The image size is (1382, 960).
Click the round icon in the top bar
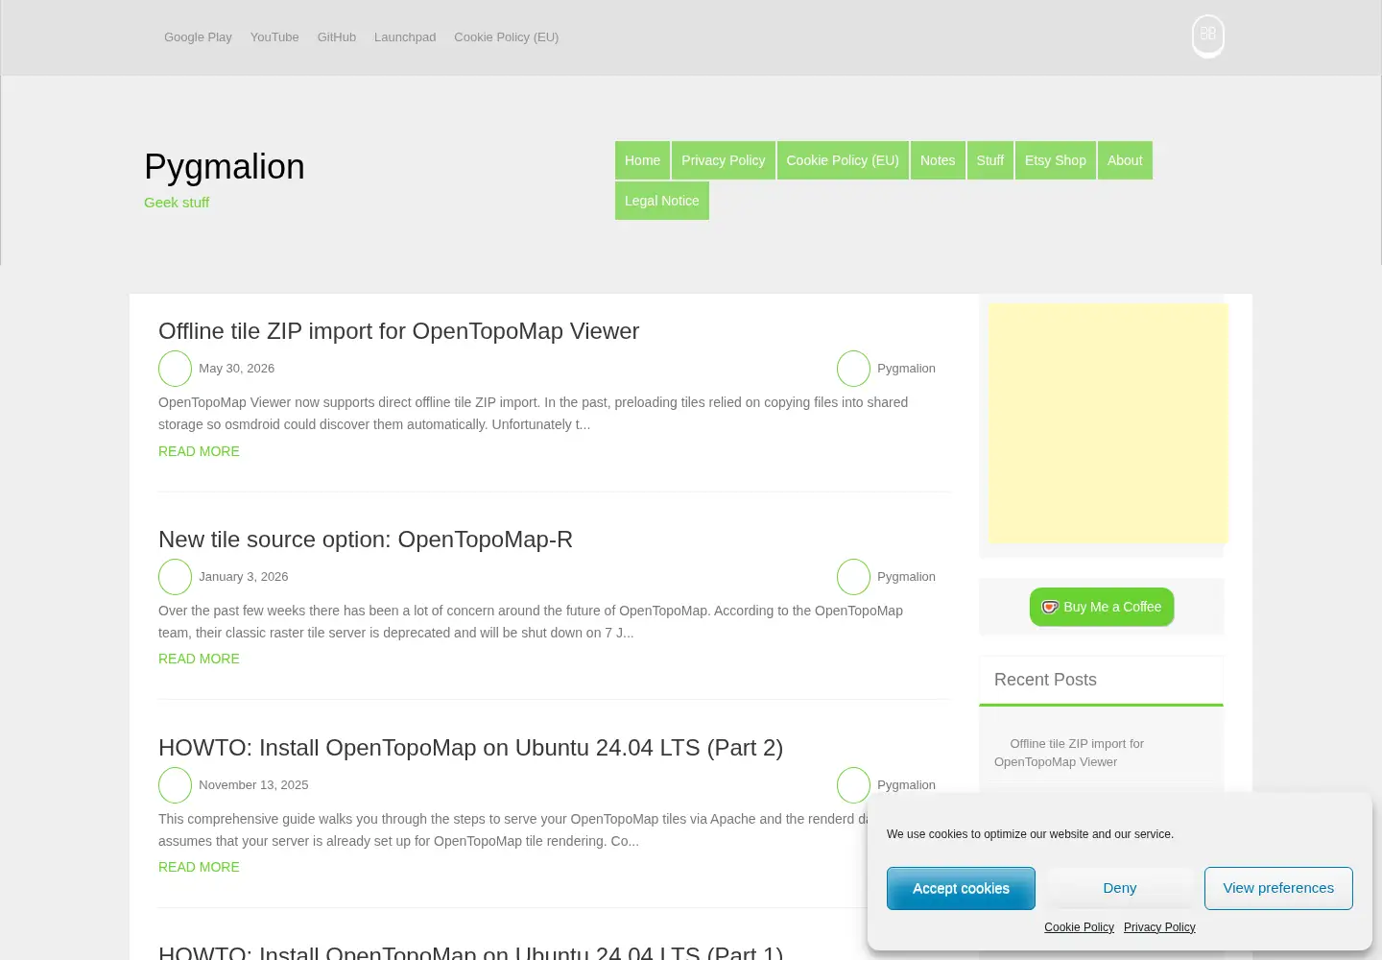(1208, 36)
